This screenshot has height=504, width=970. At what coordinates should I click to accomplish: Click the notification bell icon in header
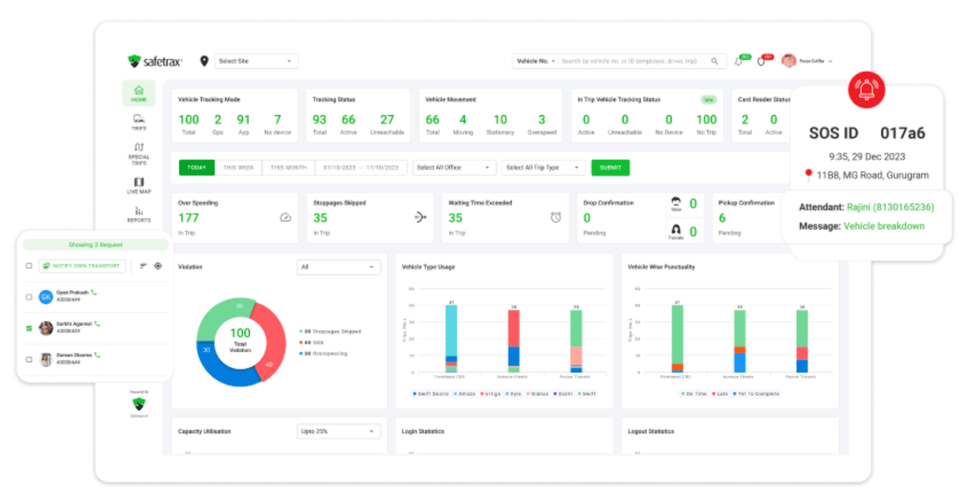[x=739, y=61]
